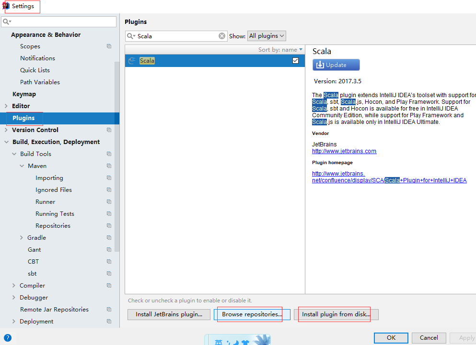Click the project-level icon next to sbt
Viewport: 476px width, 345px height.
pyautogui.click(x=109, y=273)
